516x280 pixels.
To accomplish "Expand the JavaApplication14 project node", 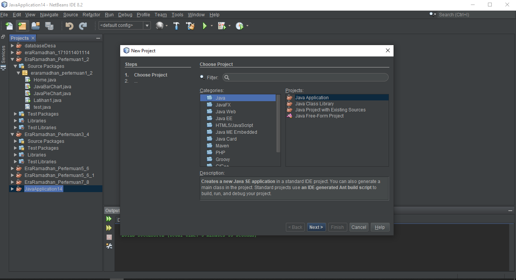I will pyautogui.click(x=13, y=189).
